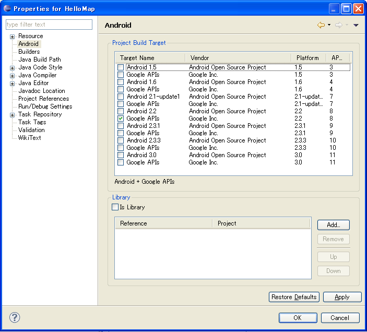
Task: Check Google APIs platform 1.5 checkbox
Action: point(121,75)
